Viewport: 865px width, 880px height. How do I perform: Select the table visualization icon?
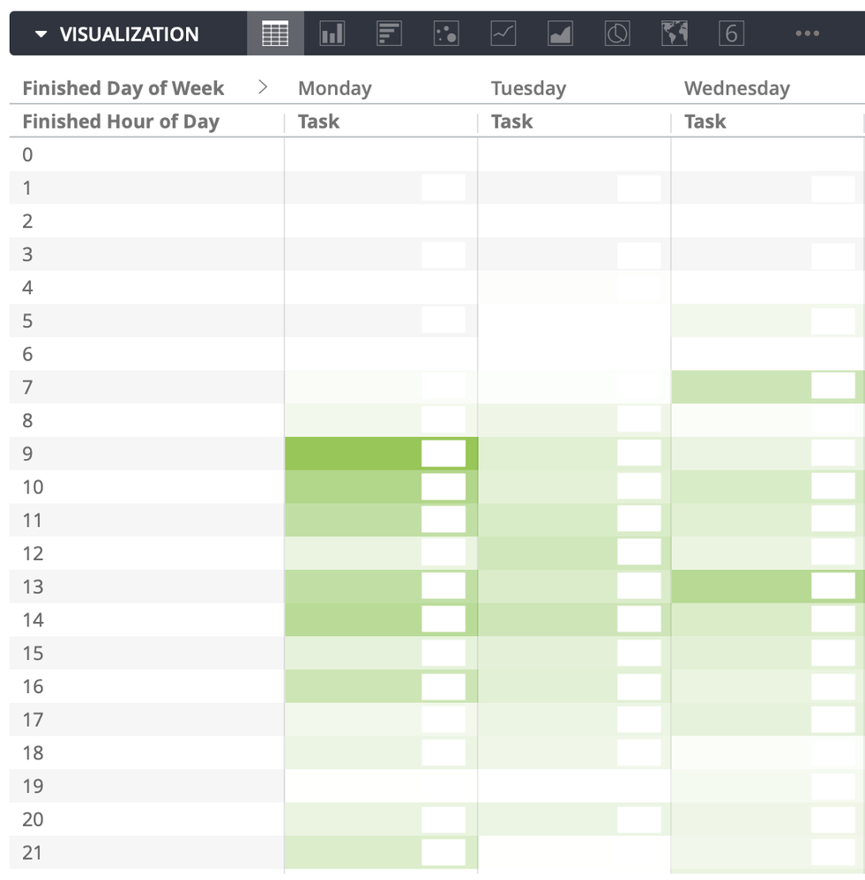point(275,34)
